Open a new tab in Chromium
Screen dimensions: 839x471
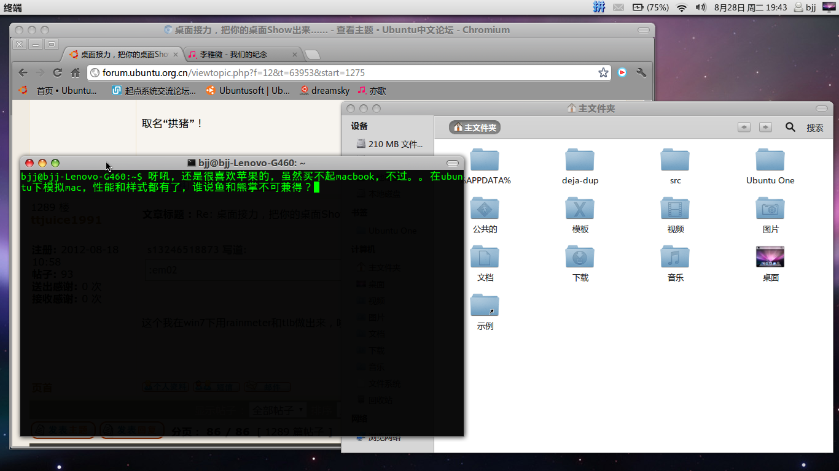(312, 55)
